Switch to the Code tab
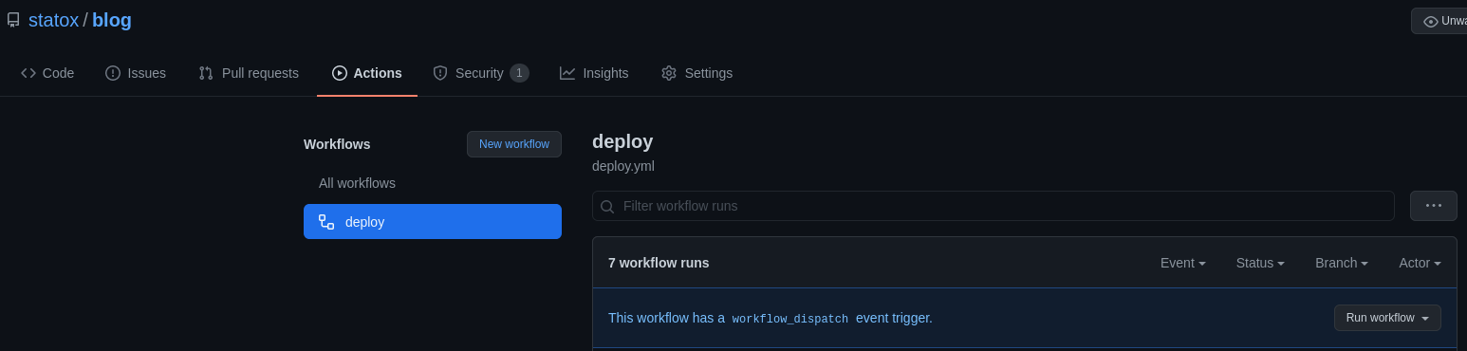The height and width of the screenshot is (351, 1467). pyautogui.click(x=47, y=73)
